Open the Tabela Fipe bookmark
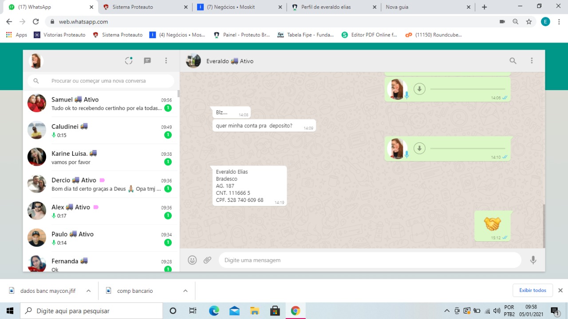This screenshot has width=568, height=319. click(305, 35)
